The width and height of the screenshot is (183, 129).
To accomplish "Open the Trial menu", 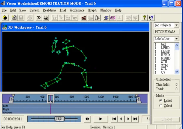I will (x=63, y=10).
